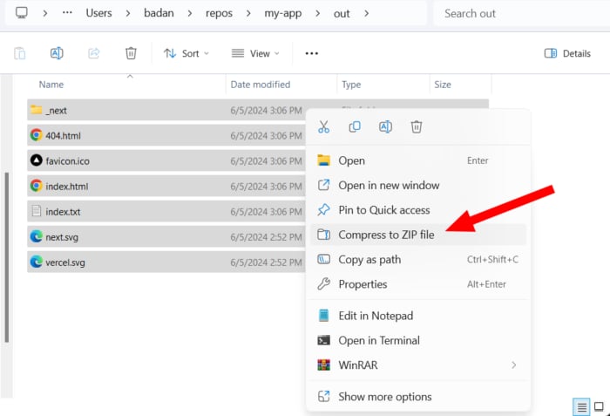Go to my-app in breadcrumb

pos(283,13)
